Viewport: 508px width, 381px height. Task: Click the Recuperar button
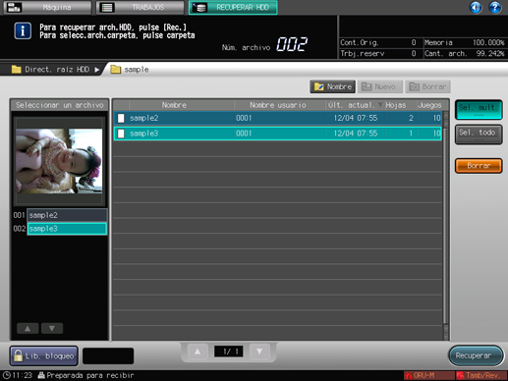tap(475, 355)
